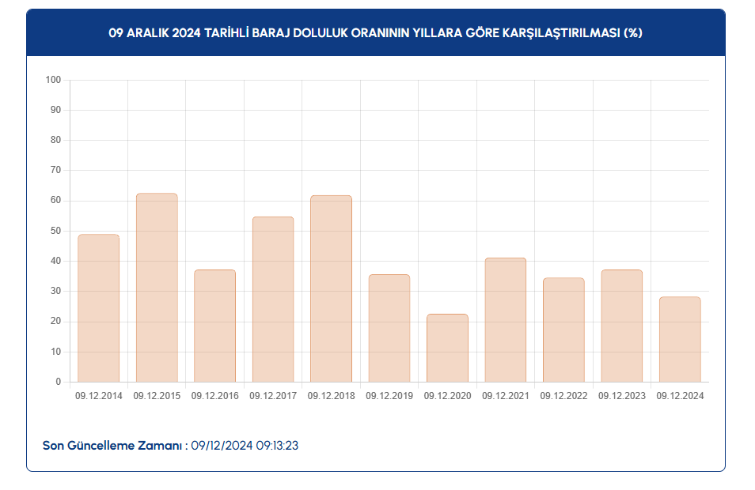Select the 09.12.2018 bar

(x=332, y=289)
